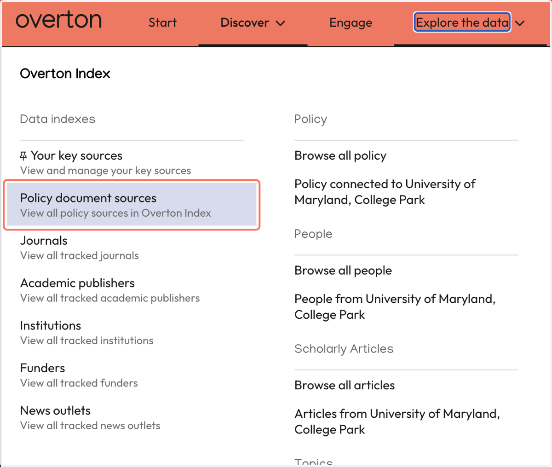Click 'View all tracked news outlets' description

90,426
